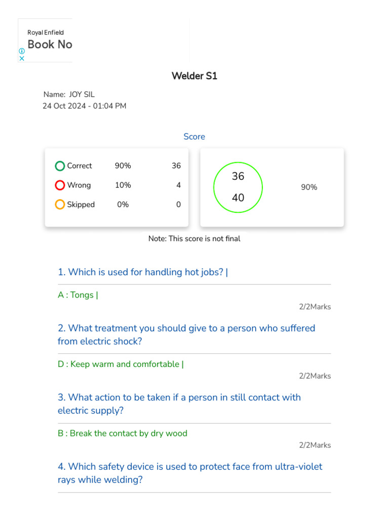
Task: Select question 1 about handling hot jobs
Action: (143, 272)
